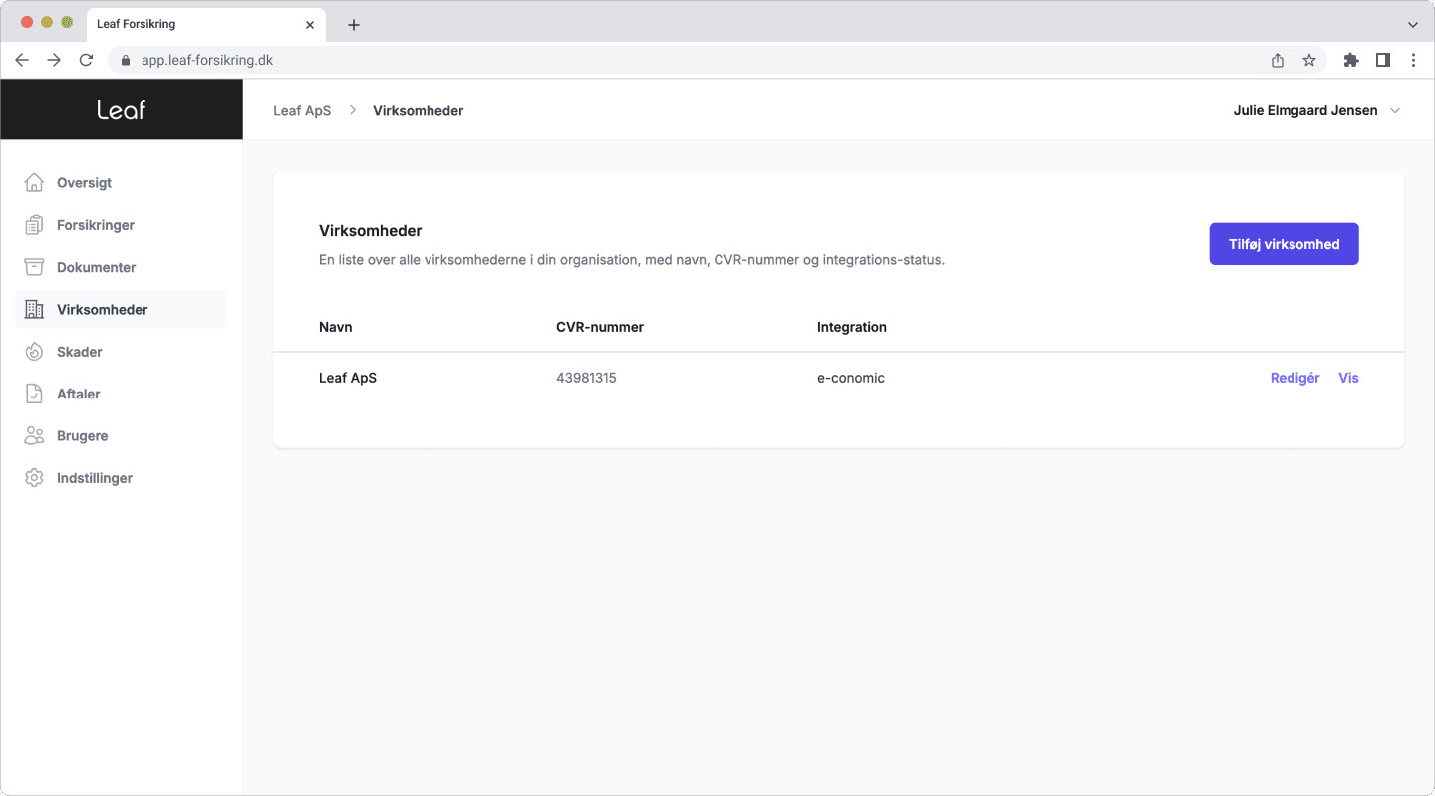Screen dimensions: 1435x796
Task: Select the Leaf Forsikring browser tab
Action: (x=206, y=24)
